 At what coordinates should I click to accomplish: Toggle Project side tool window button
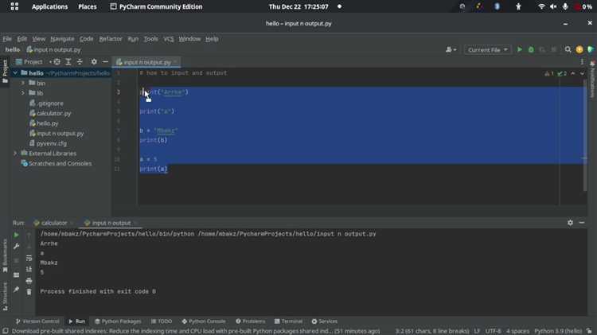(5, 71)
